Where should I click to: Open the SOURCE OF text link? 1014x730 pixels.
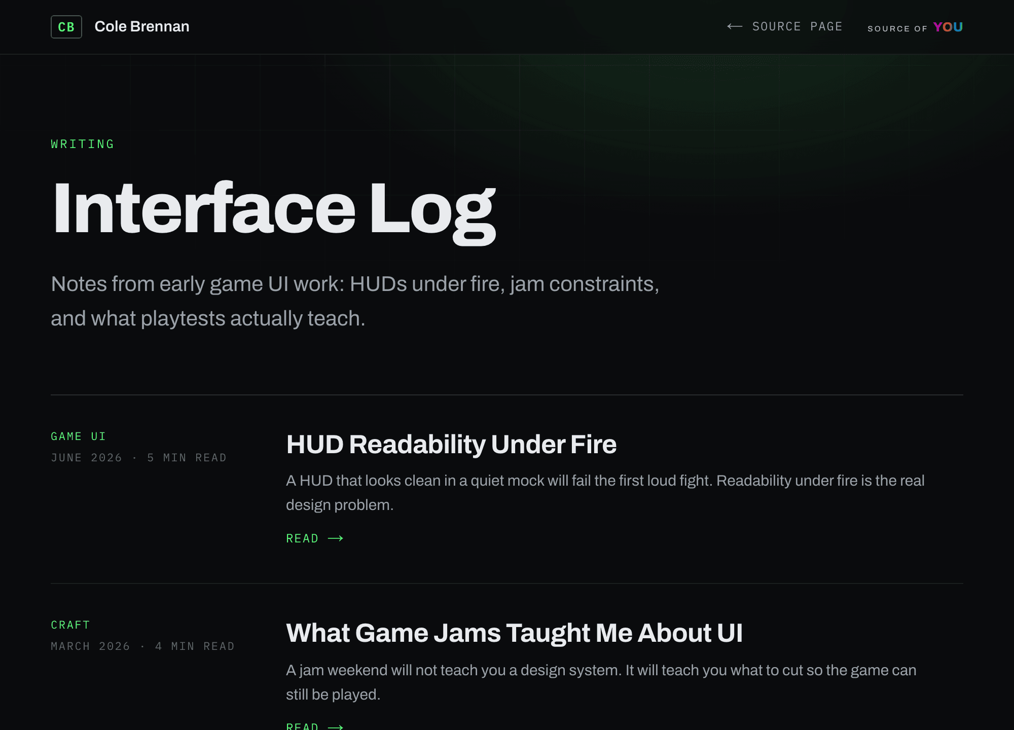tap(897, 28)
